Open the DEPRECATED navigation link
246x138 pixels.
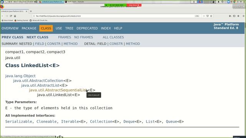pyautogui.click(x=87, y=28)
